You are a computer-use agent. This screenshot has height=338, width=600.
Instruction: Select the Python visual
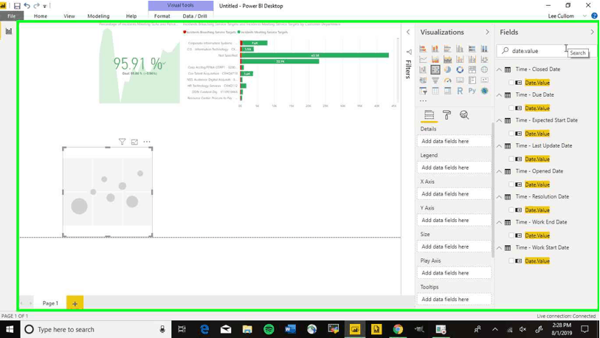472,91
